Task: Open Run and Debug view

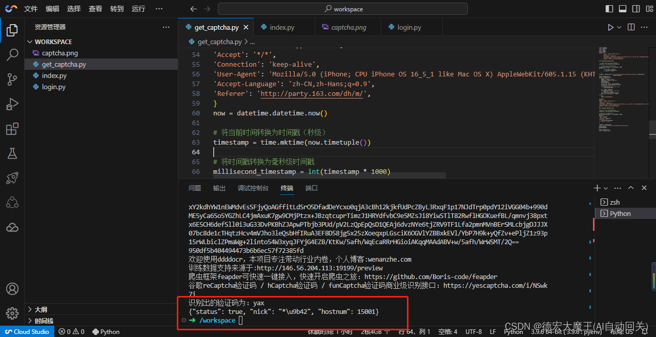Action: click(12, 104)
